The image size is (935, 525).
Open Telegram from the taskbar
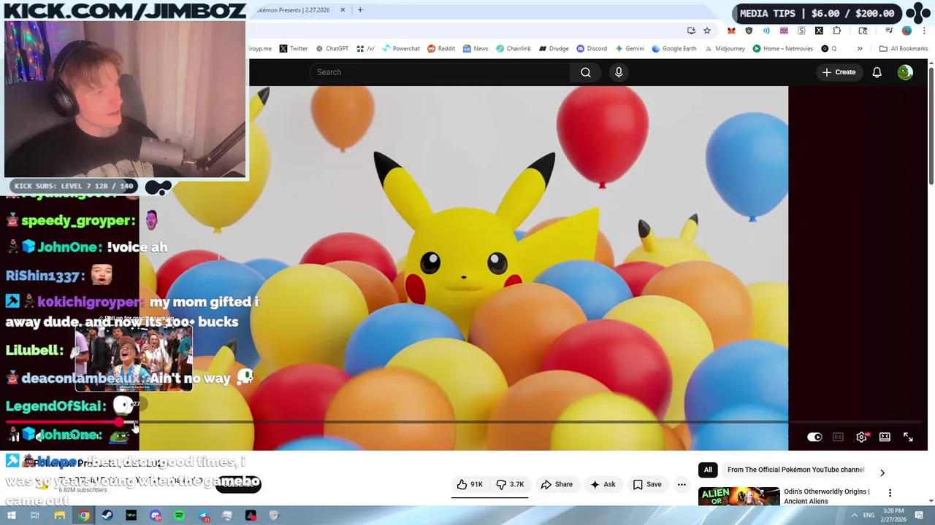(x=203, y=516)
